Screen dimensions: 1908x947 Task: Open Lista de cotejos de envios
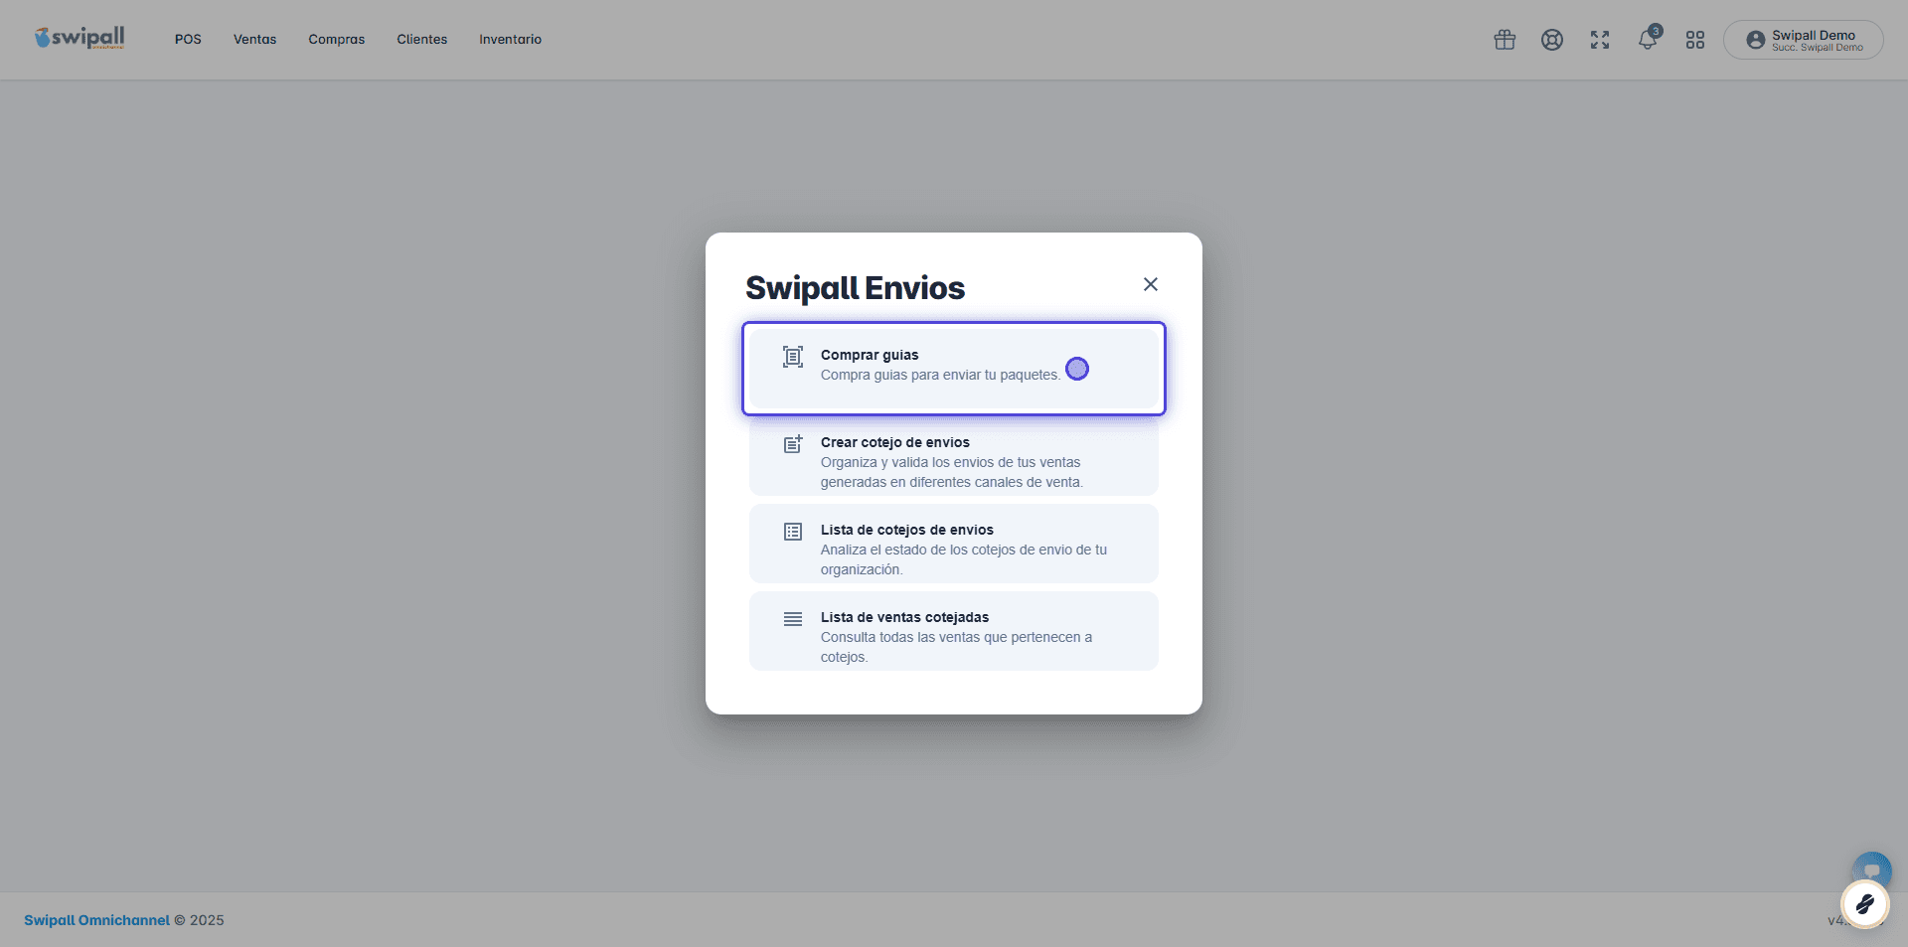click(x=954, y=544)
